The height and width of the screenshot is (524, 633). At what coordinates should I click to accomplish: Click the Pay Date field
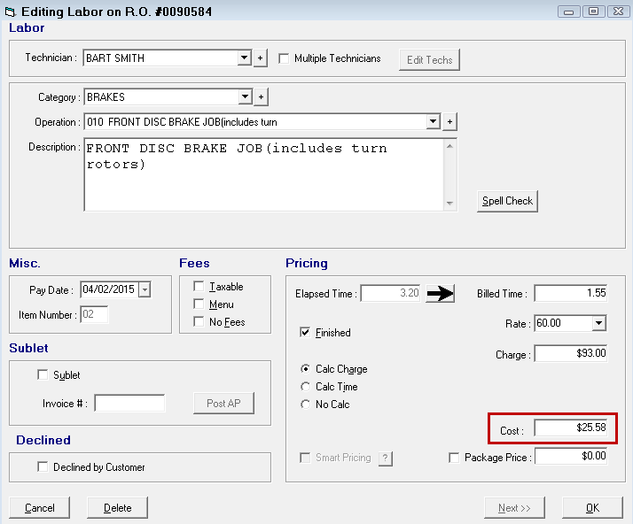[109, 289]
